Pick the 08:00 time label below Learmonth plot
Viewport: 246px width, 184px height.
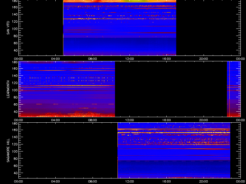point(93,120)
